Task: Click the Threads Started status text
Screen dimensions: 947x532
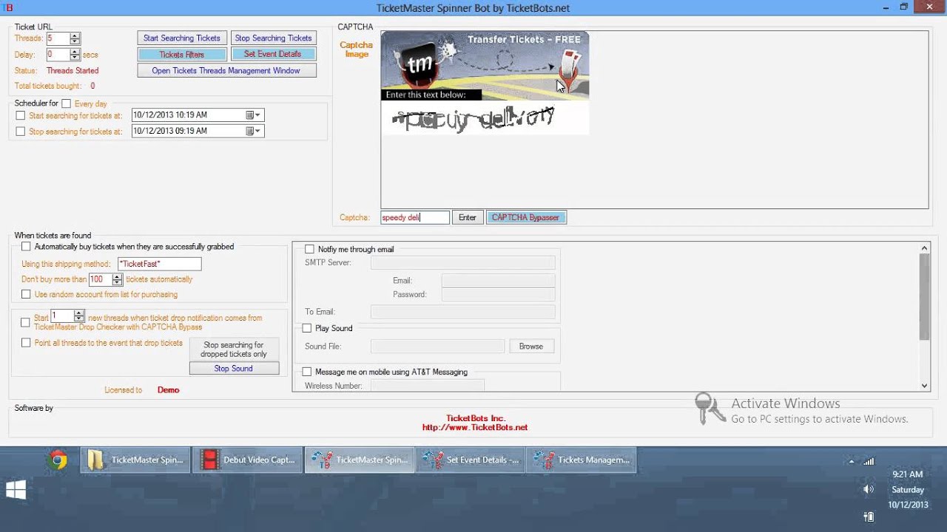Action: tap(73, 71)
